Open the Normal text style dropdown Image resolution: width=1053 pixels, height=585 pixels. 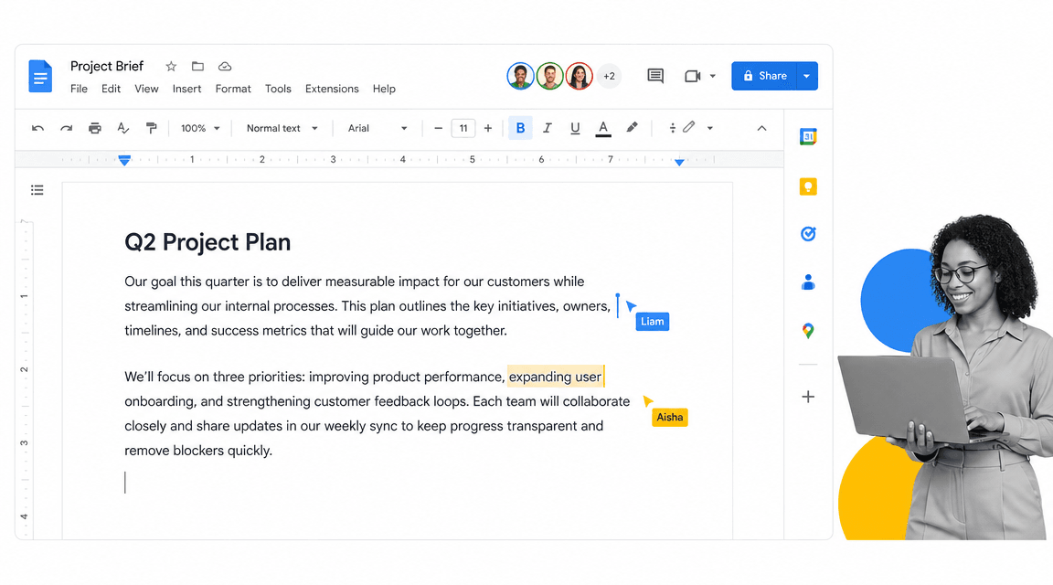(282, 128)
